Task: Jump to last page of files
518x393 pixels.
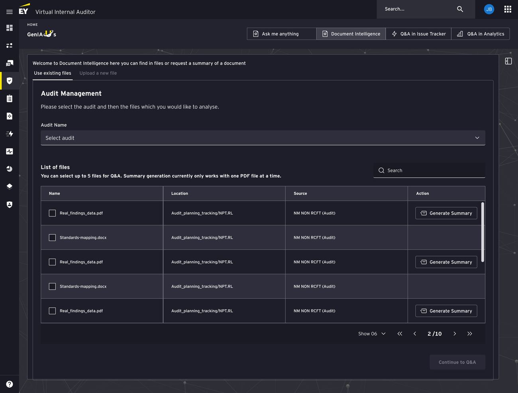Action: 470,334
